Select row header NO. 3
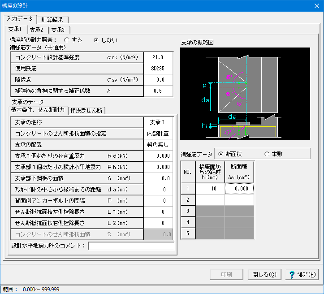The width and height of the screenshot is (324, 294). 188,211
